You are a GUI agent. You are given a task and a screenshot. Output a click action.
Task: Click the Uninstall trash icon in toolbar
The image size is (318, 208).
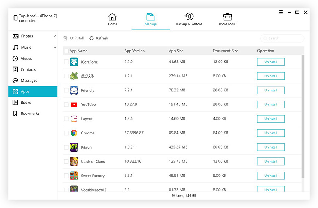(65, 38)
